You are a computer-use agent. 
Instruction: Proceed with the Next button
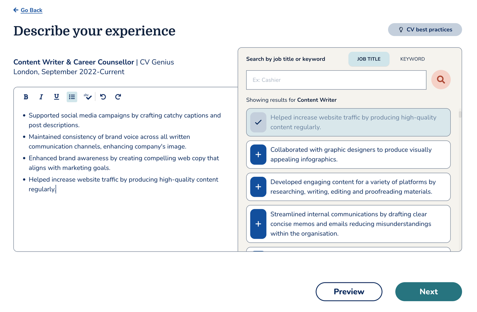(x=428, y=292)
